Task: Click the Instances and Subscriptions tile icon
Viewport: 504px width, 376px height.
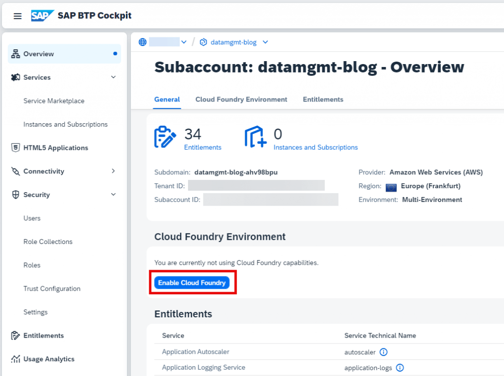Action: point(255,137)
